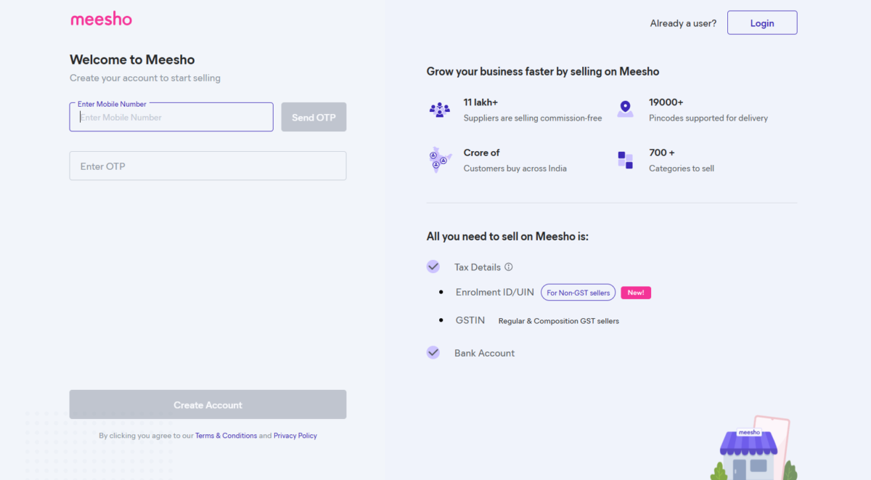Open the info icon next to Tax Details
871x480 pixels.
tap(509, 267)
